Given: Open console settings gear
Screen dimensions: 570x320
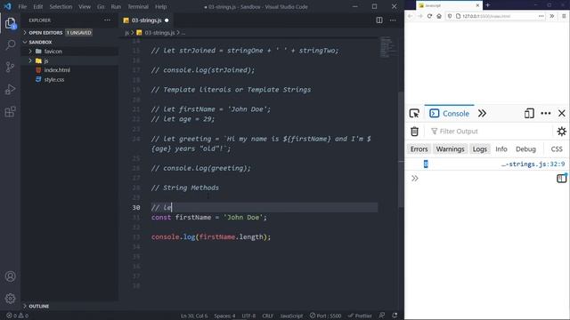Looking at the screenshot, I should click(562, 131).
